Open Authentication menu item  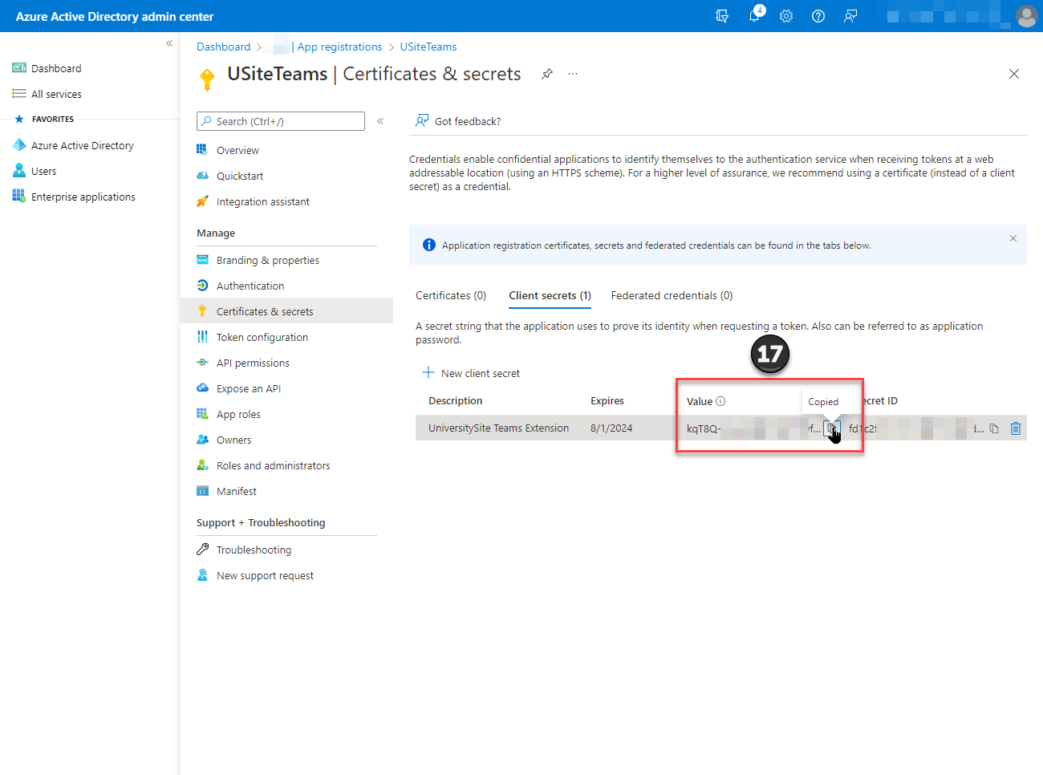(250, 286)
